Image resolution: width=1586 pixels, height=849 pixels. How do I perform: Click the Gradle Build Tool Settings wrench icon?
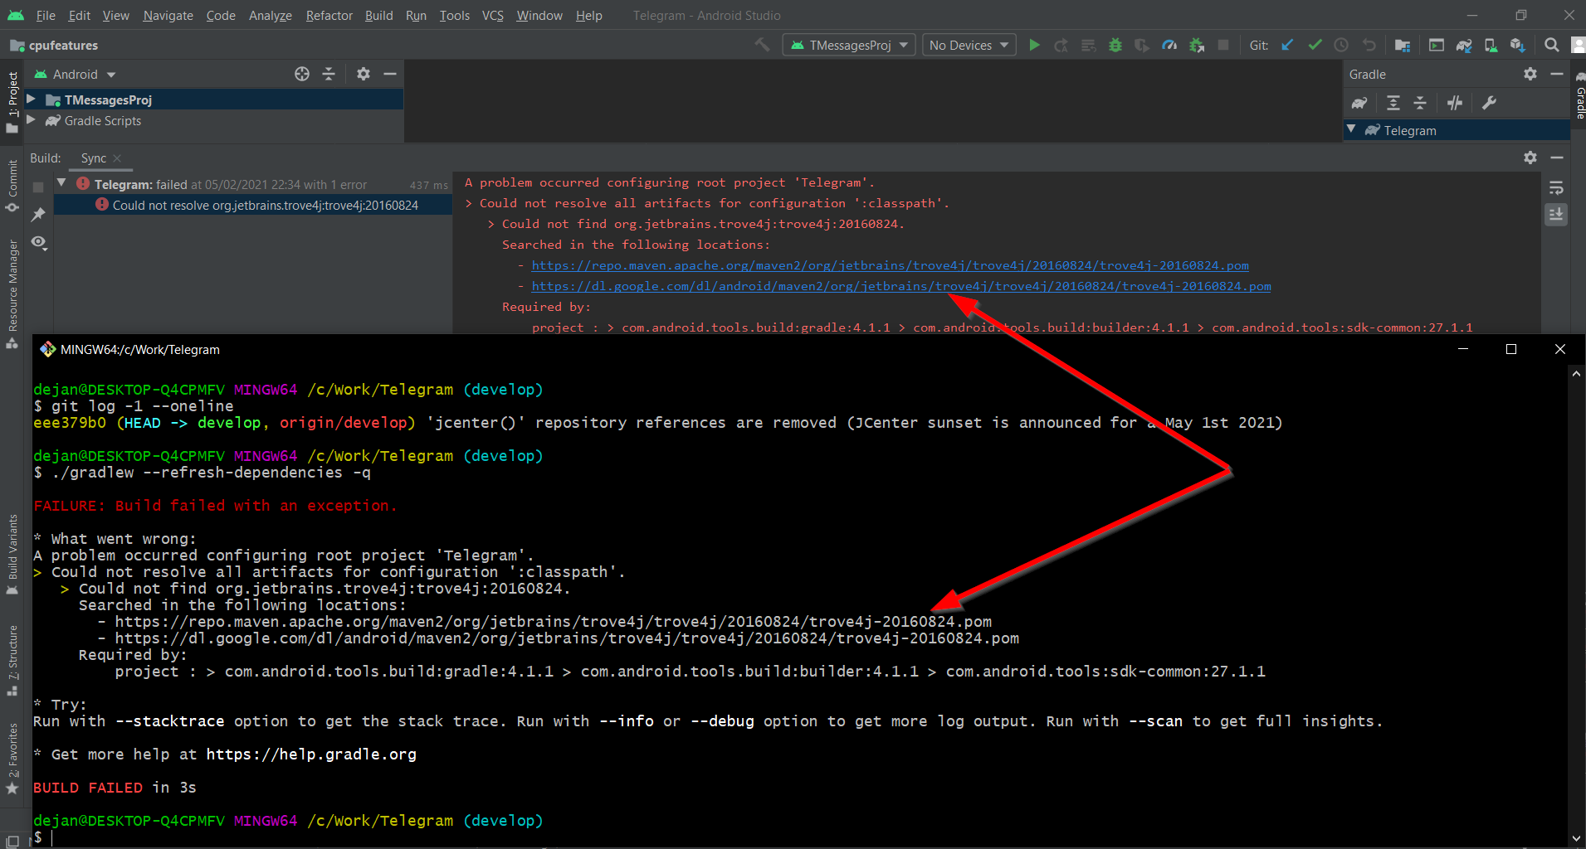pos(1489,103)
